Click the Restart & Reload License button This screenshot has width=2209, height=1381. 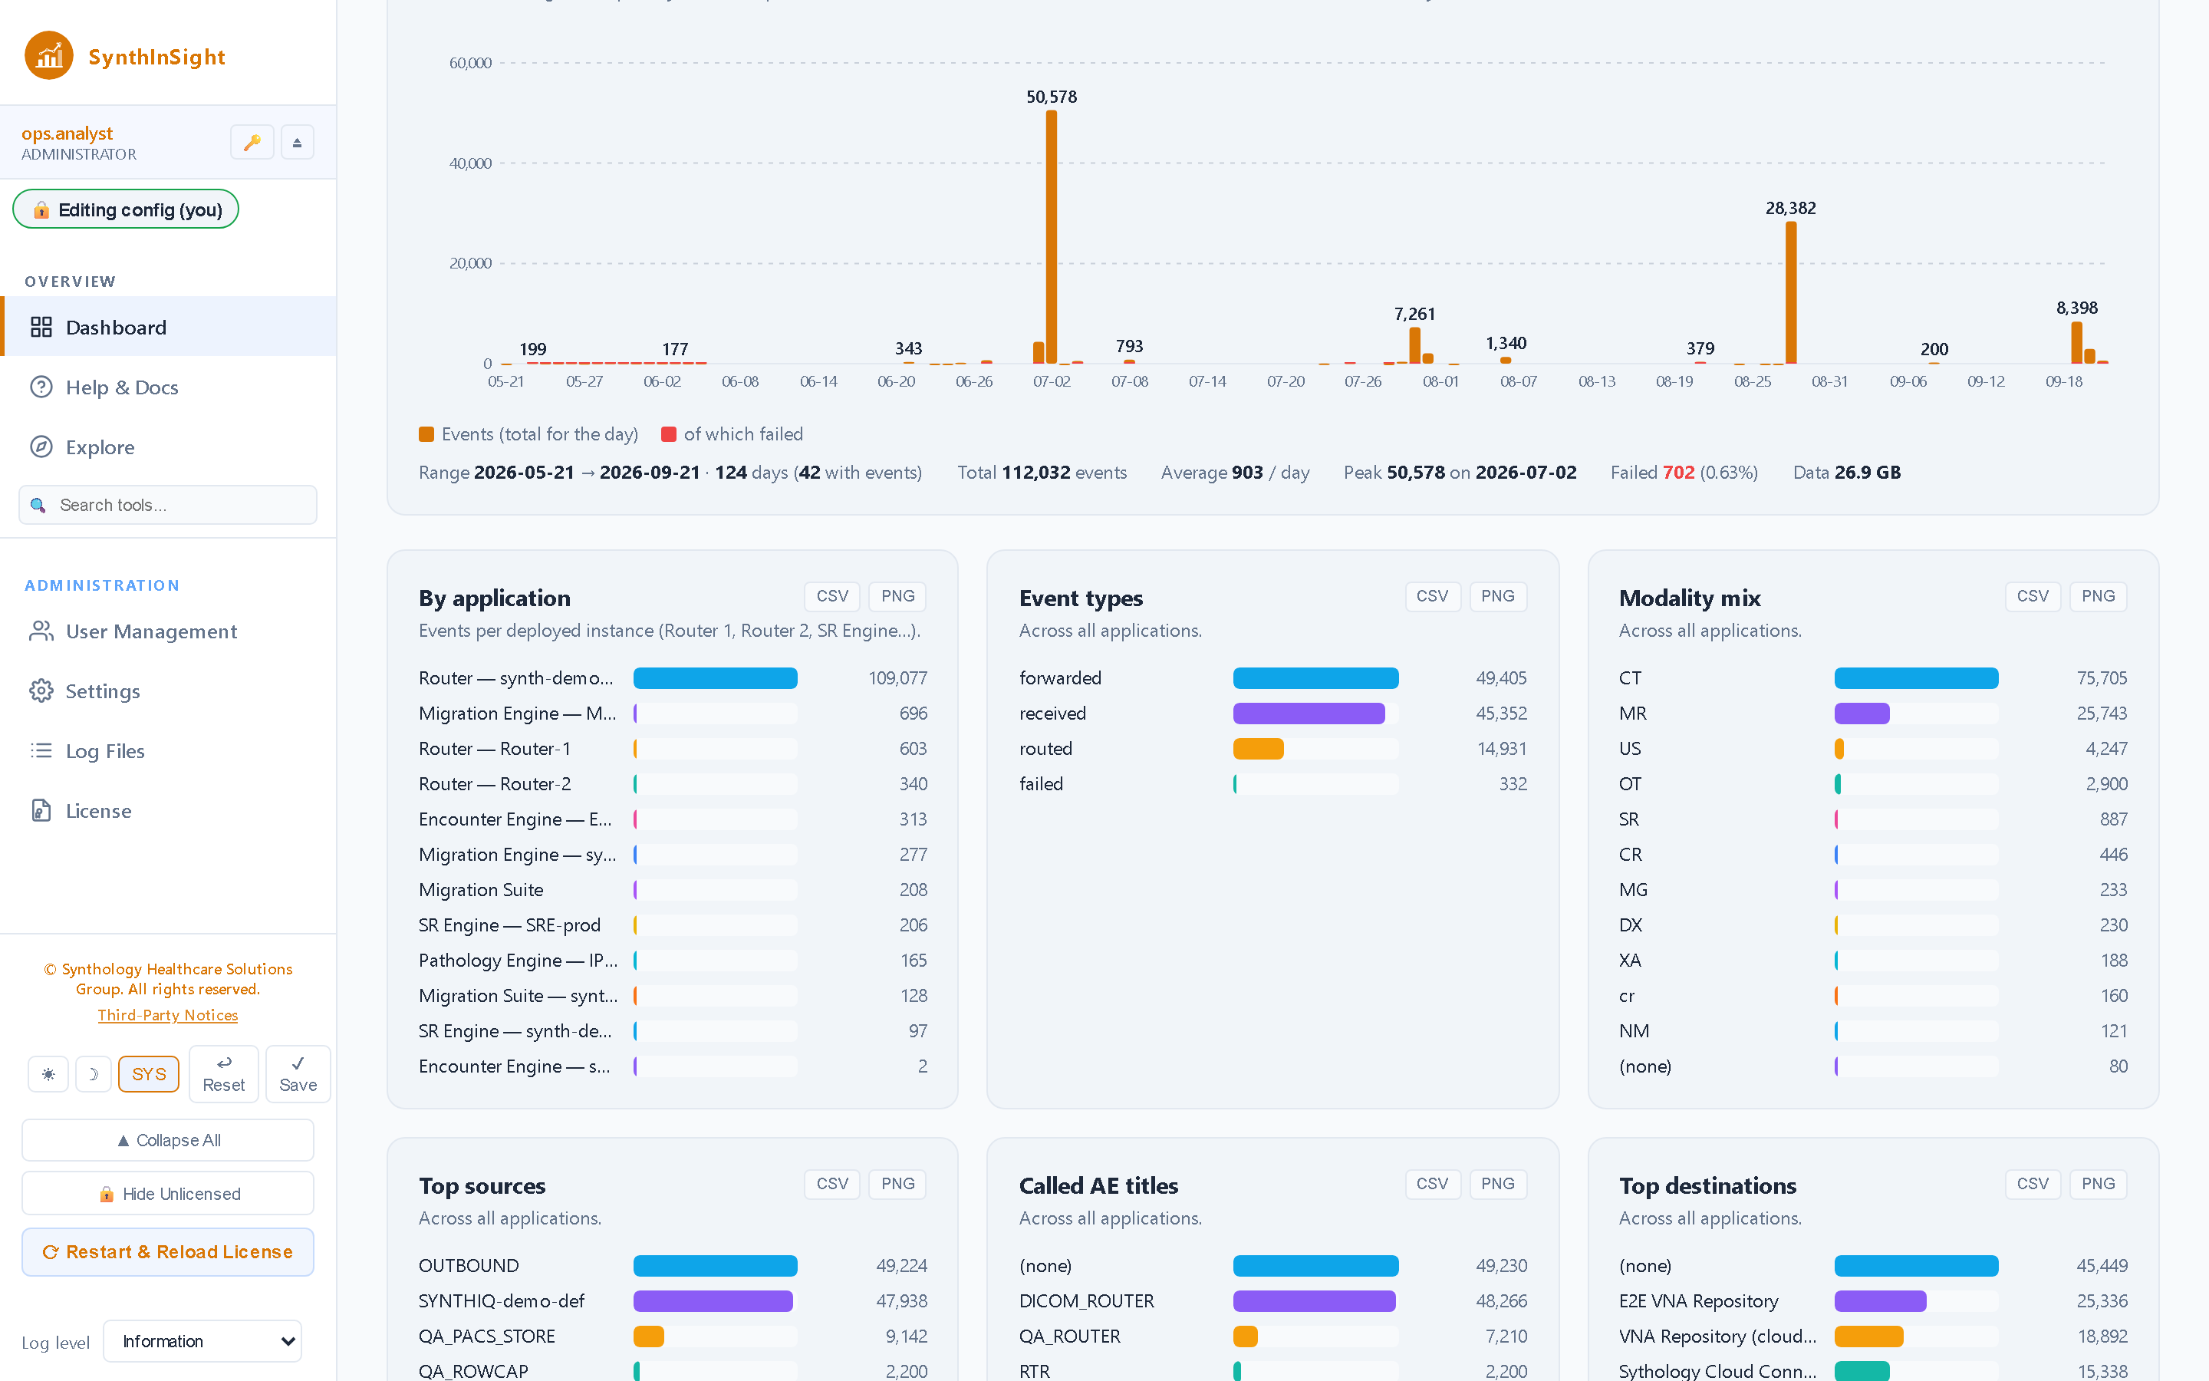[168, 1251]
